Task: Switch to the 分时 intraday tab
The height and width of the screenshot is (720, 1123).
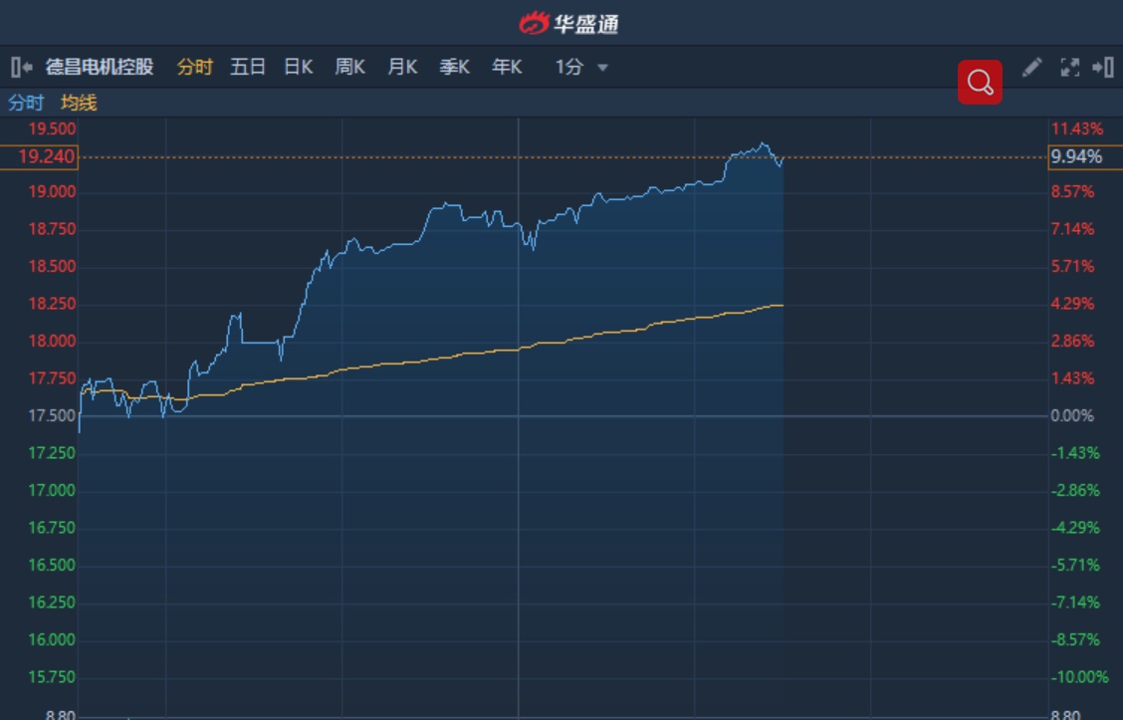Action: click(195, 68)
